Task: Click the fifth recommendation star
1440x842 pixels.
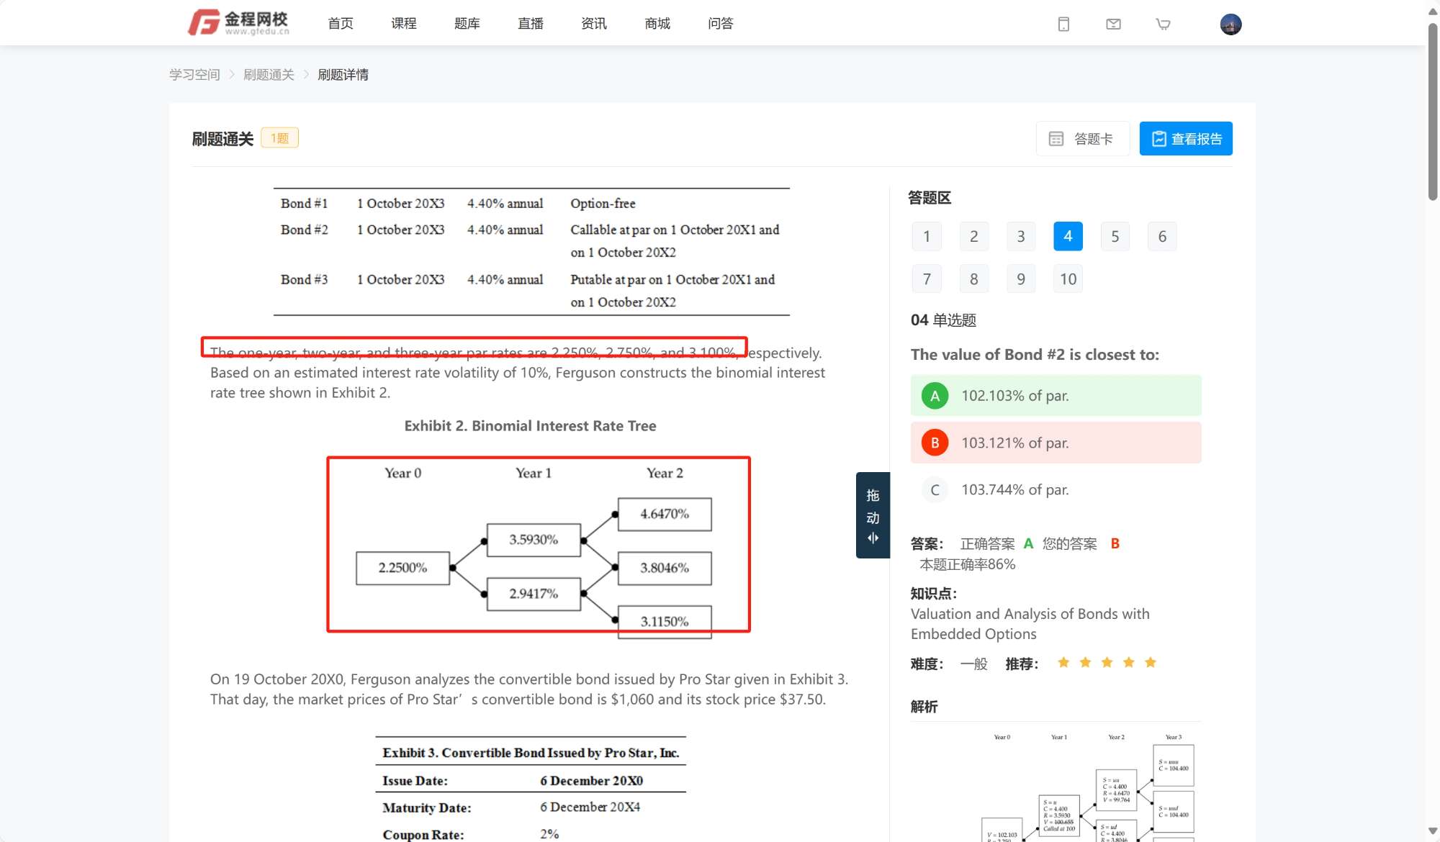Action: (x=1151, y=662)
